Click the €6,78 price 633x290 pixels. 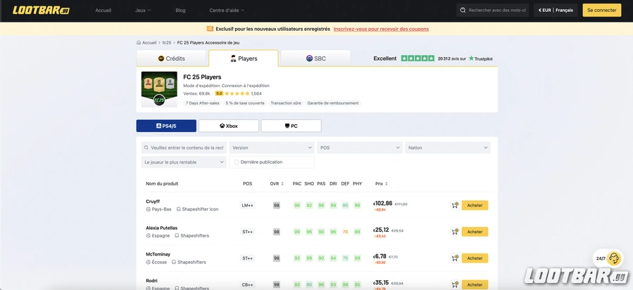[380, 256]
